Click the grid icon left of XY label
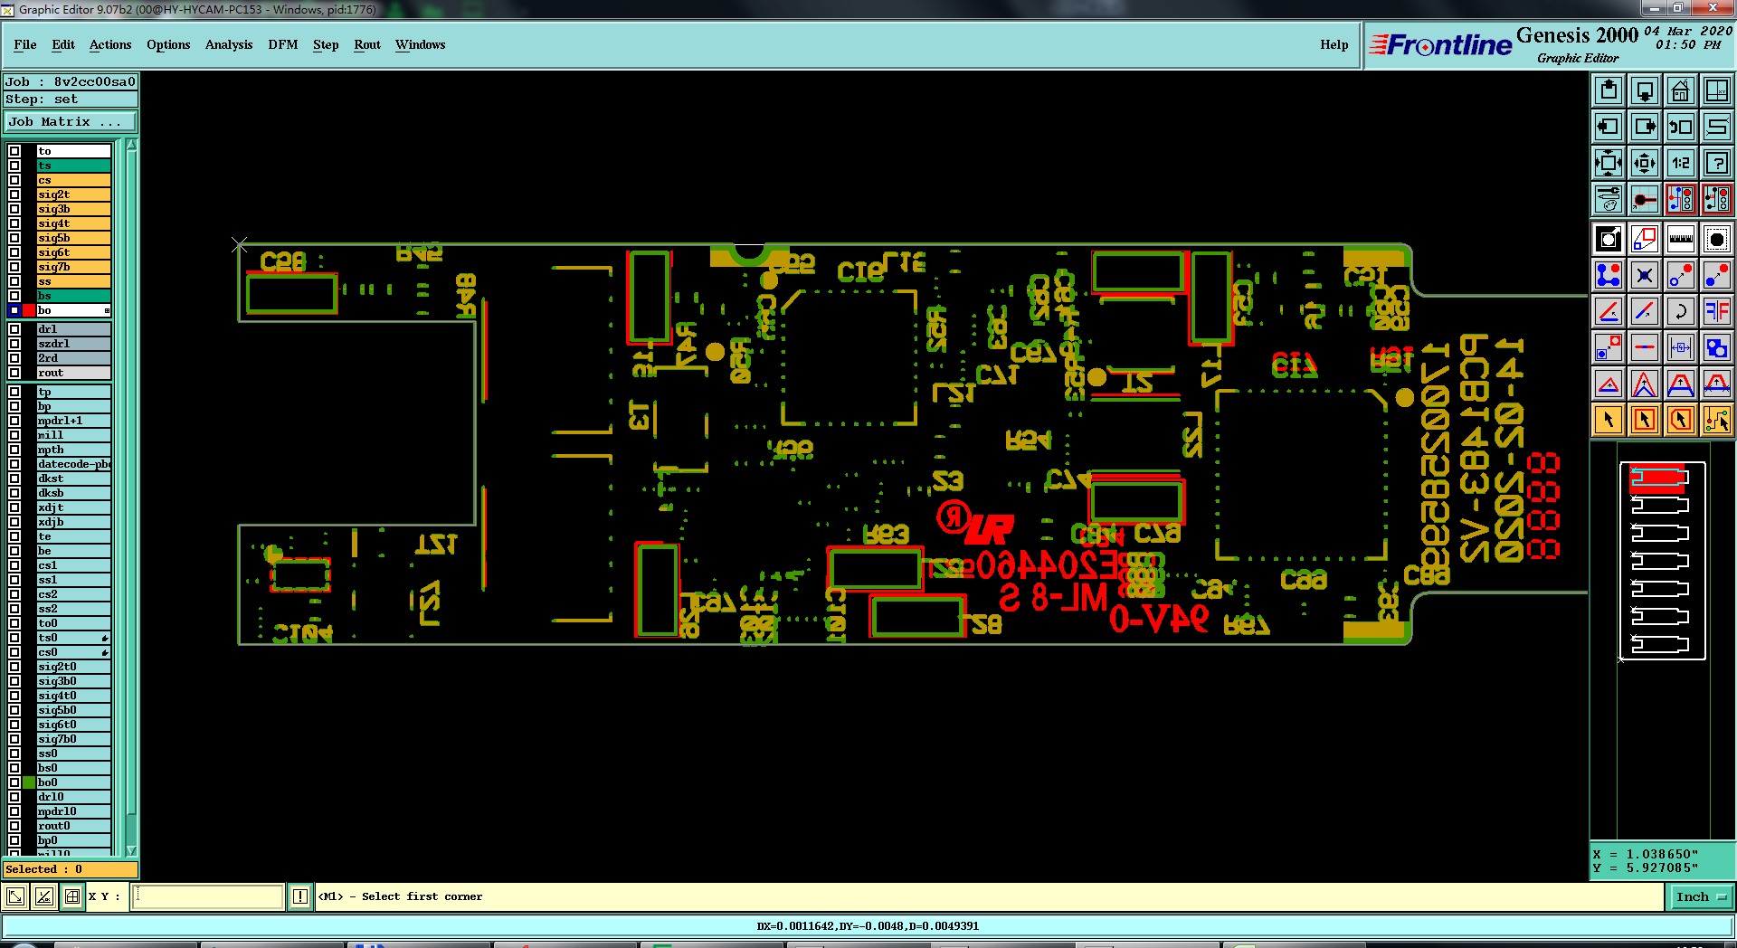1737x948 pixels. pos(72,896)
